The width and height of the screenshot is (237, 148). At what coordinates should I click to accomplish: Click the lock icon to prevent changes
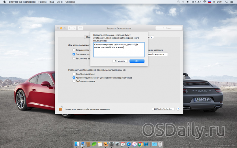coord(61,108)
